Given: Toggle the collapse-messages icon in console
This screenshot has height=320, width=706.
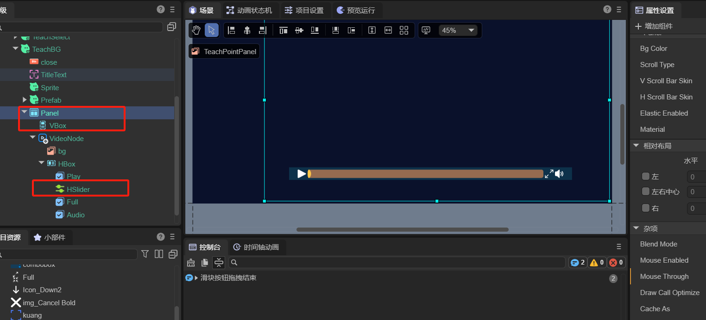Looking at the screenshot, I should 219,263.
